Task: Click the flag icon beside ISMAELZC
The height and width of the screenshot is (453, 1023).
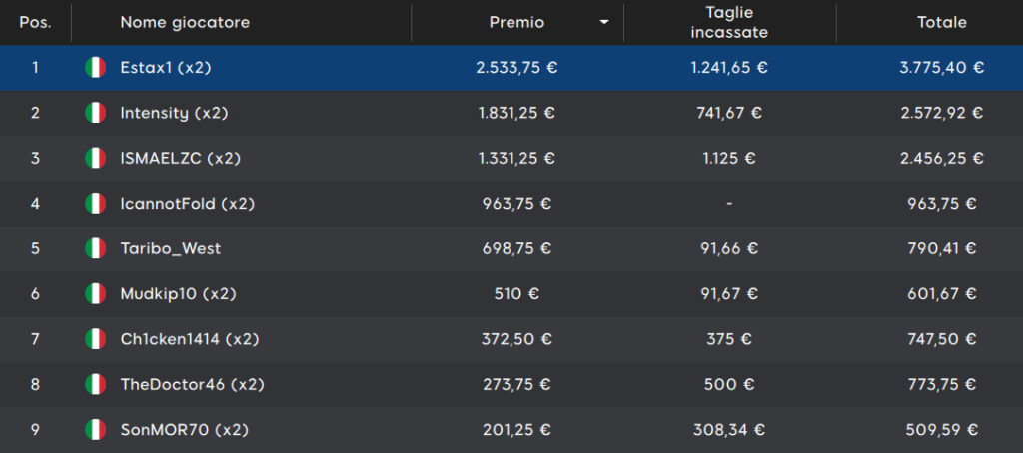Action: click(95, 159)
